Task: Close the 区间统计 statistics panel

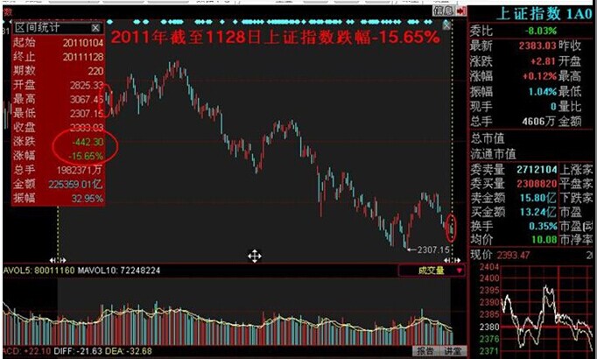Action: point(95,28)
